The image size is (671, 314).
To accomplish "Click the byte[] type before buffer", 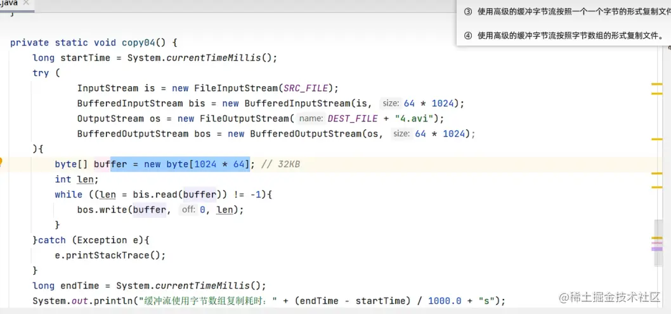I will point(72,164).
